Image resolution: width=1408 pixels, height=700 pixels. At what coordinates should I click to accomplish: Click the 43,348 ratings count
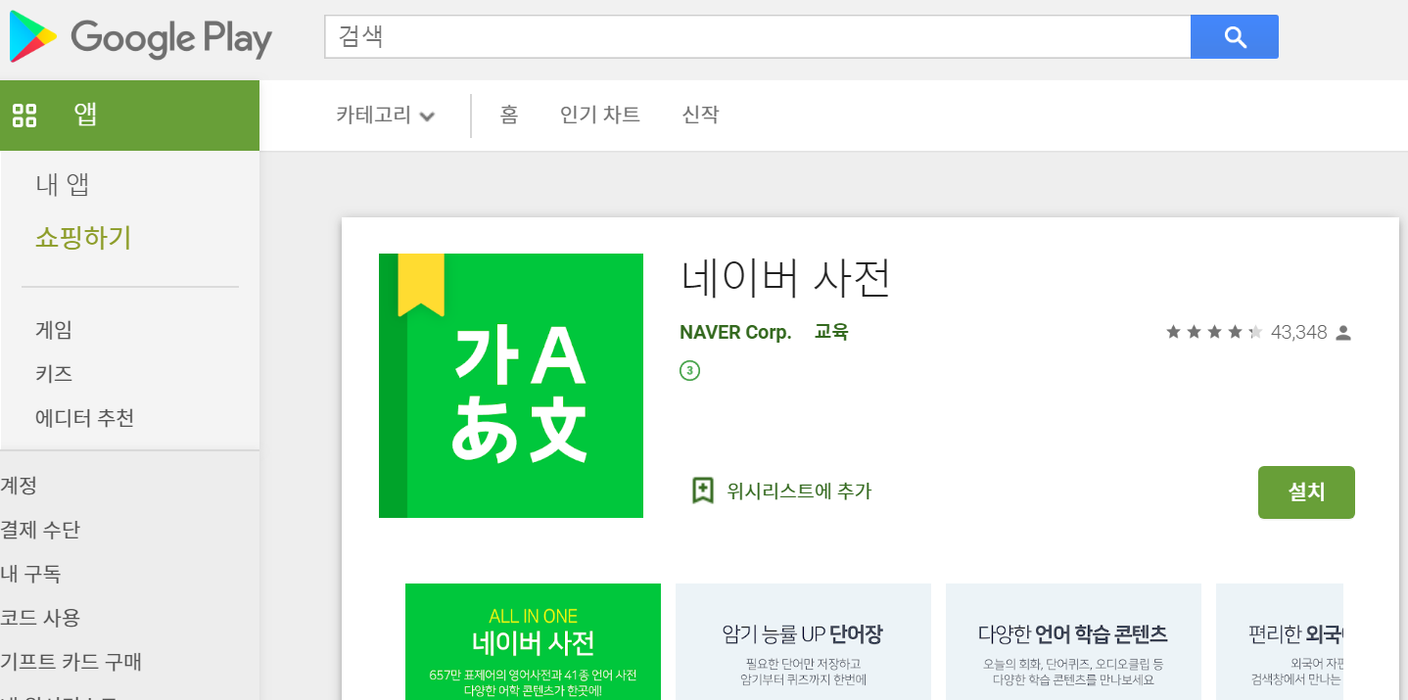click(1298, 333)
